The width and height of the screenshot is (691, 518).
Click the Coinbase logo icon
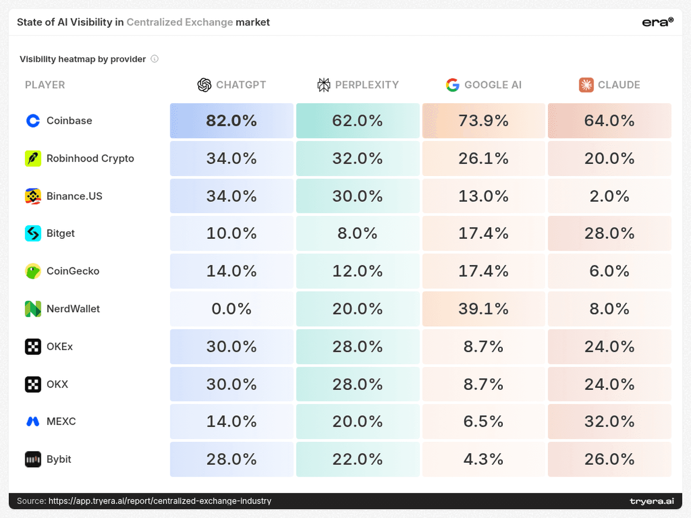click(x=33, y=120)
